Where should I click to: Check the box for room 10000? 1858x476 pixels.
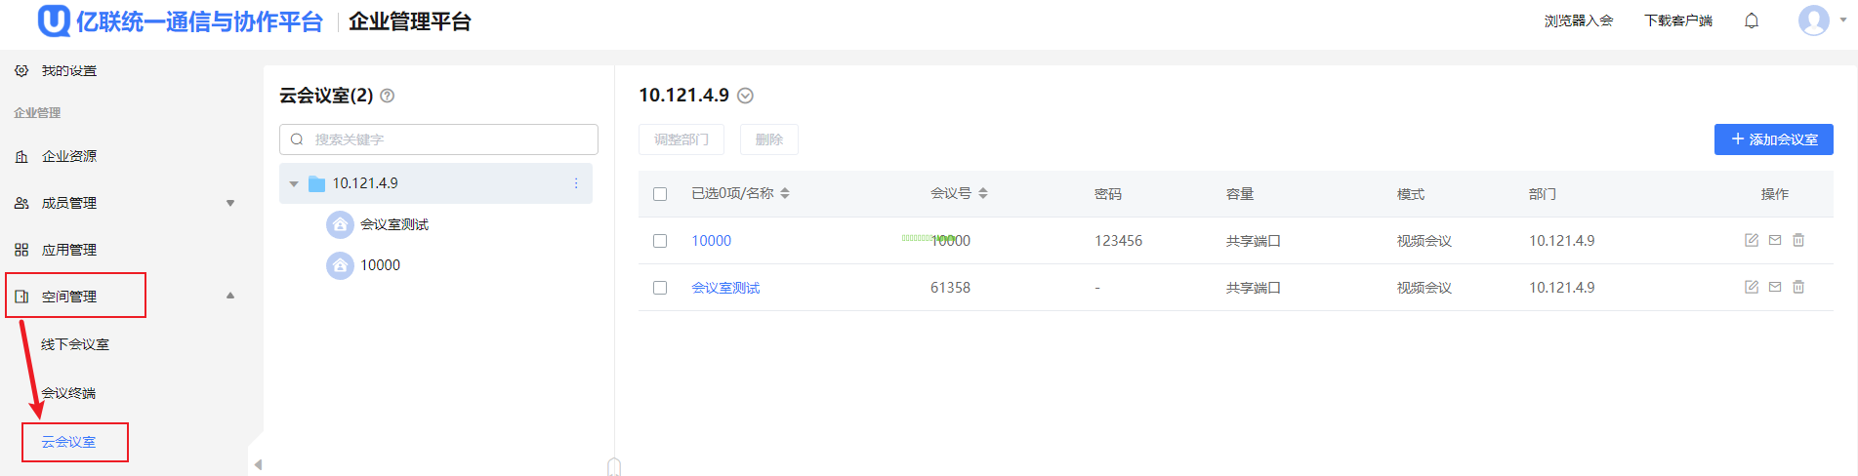coord(660,241)
